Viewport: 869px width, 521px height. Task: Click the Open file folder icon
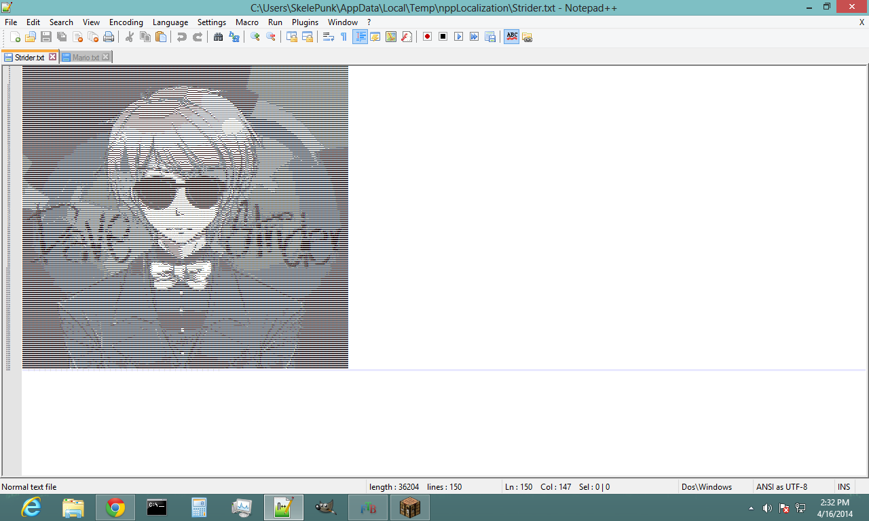(31, 37)
